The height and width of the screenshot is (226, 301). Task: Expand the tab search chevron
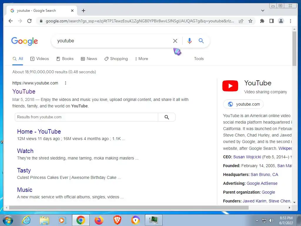[263, 11]
